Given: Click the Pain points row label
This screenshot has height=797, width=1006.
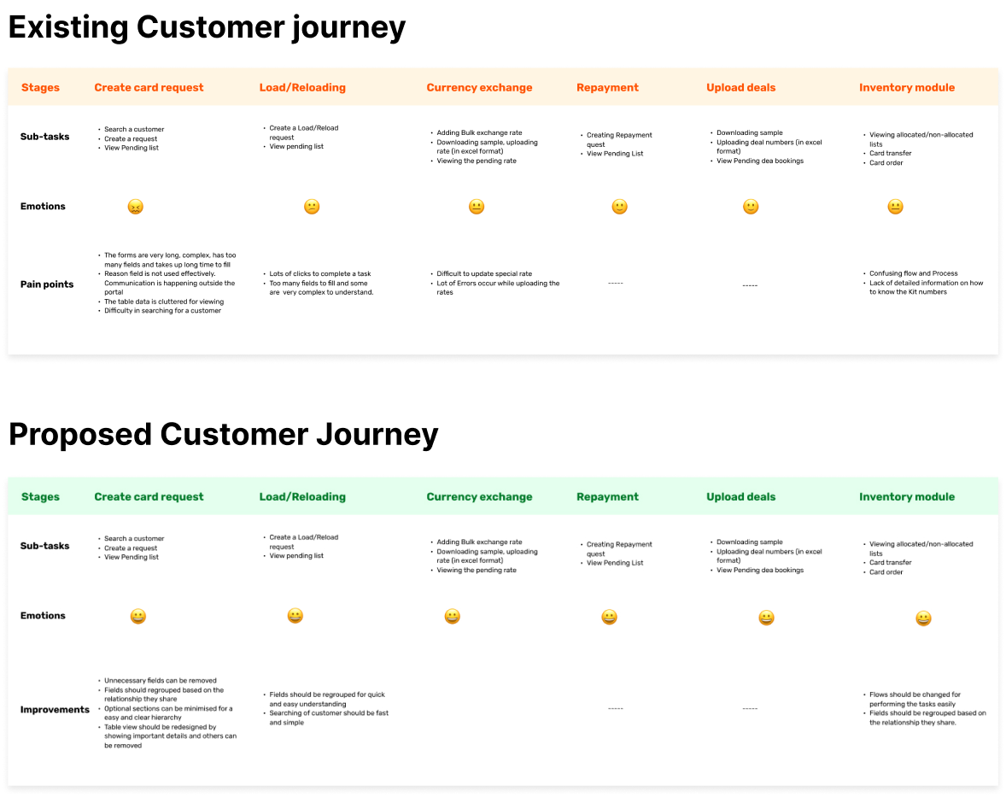Looking at the screenshot, I should pyautogui.click(x=47, y=284).
